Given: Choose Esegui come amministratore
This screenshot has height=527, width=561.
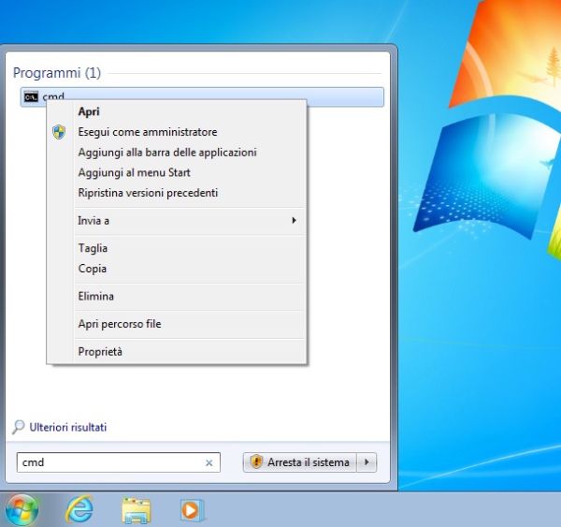Looking at the screenshot, I should [148, 132].
